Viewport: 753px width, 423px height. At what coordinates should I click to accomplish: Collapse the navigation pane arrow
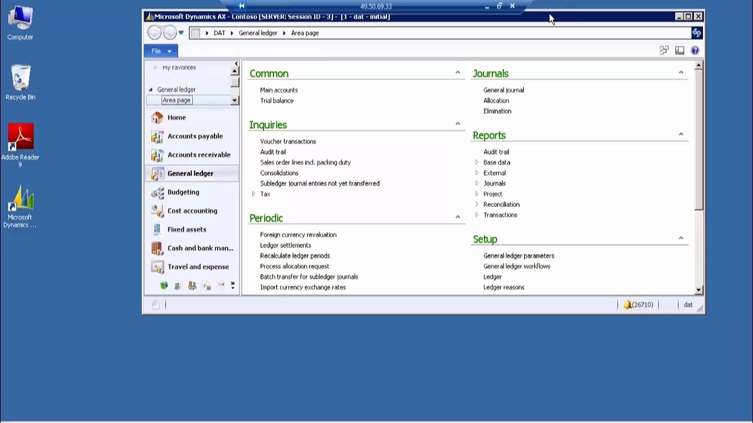[x=236, y=63]
